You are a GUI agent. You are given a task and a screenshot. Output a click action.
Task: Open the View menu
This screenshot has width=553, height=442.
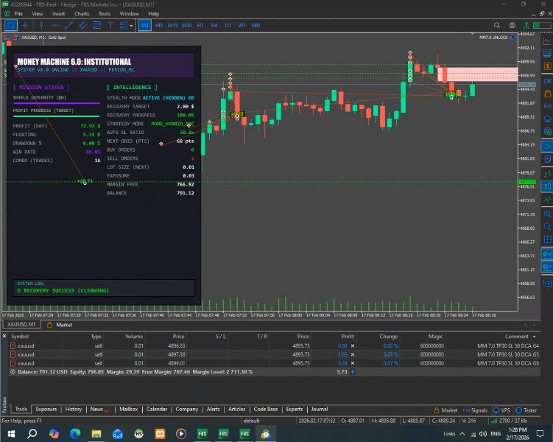(38, 14)
